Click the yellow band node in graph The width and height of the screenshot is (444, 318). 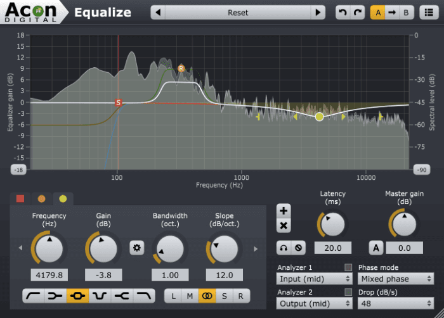(x=320, y=117)
